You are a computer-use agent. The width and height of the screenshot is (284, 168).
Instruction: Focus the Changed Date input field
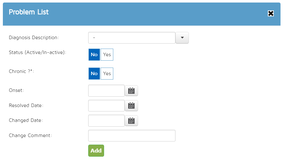tap(106, 121)
